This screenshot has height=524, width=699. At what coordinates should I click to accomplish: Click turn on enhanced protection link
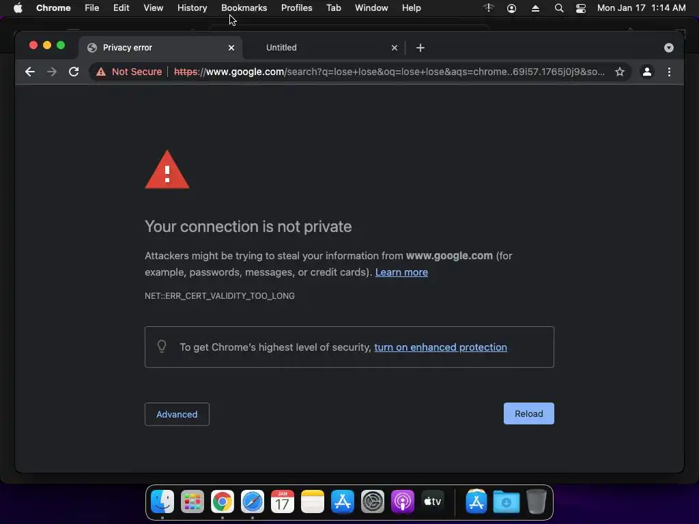[440, 347]
